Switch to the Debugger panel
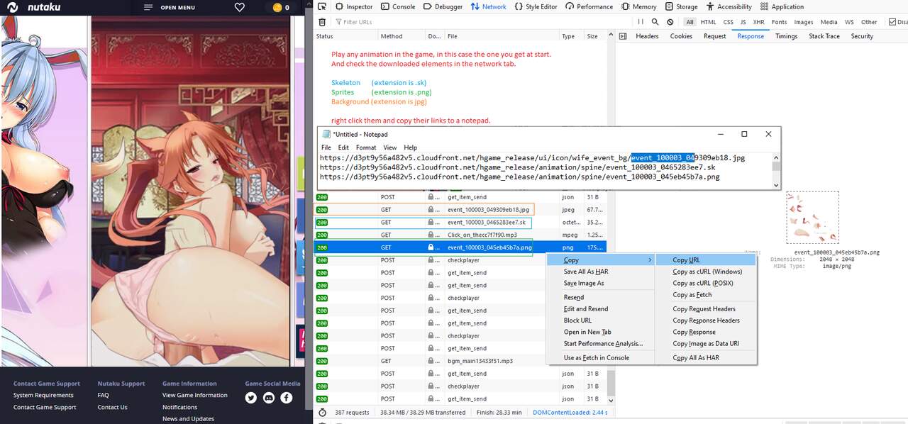This screenshot has width=908, height=424. coord(443,6)
